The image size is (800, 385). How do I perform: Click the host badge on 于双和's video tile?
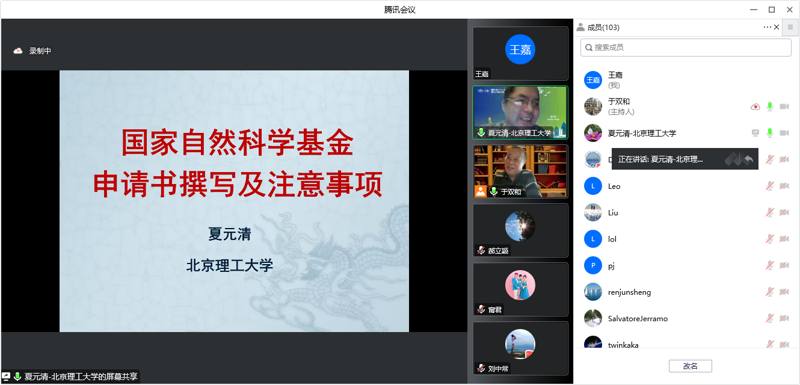481,191
